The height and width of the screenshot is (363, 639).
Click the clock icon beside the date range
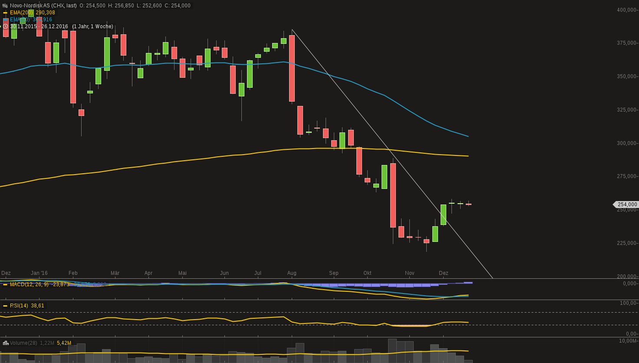click(x=5, y=26)
